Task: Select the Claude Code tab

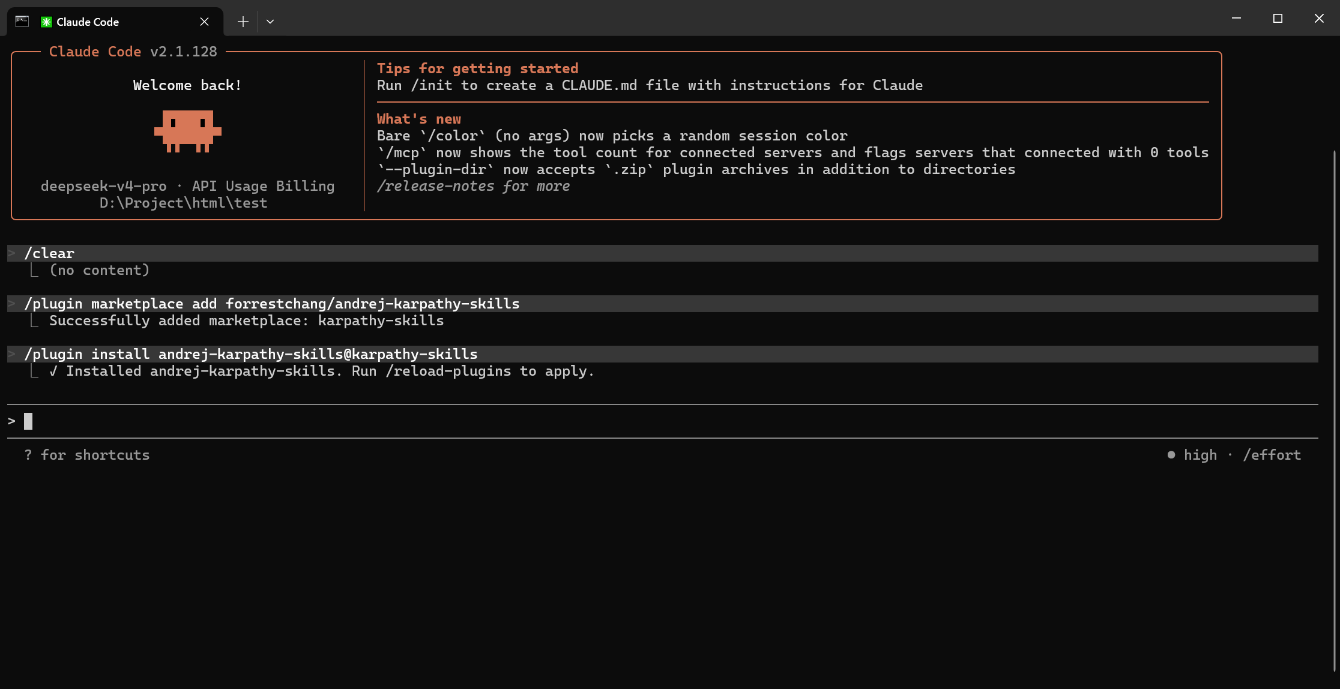Action: tap(115, 22)
